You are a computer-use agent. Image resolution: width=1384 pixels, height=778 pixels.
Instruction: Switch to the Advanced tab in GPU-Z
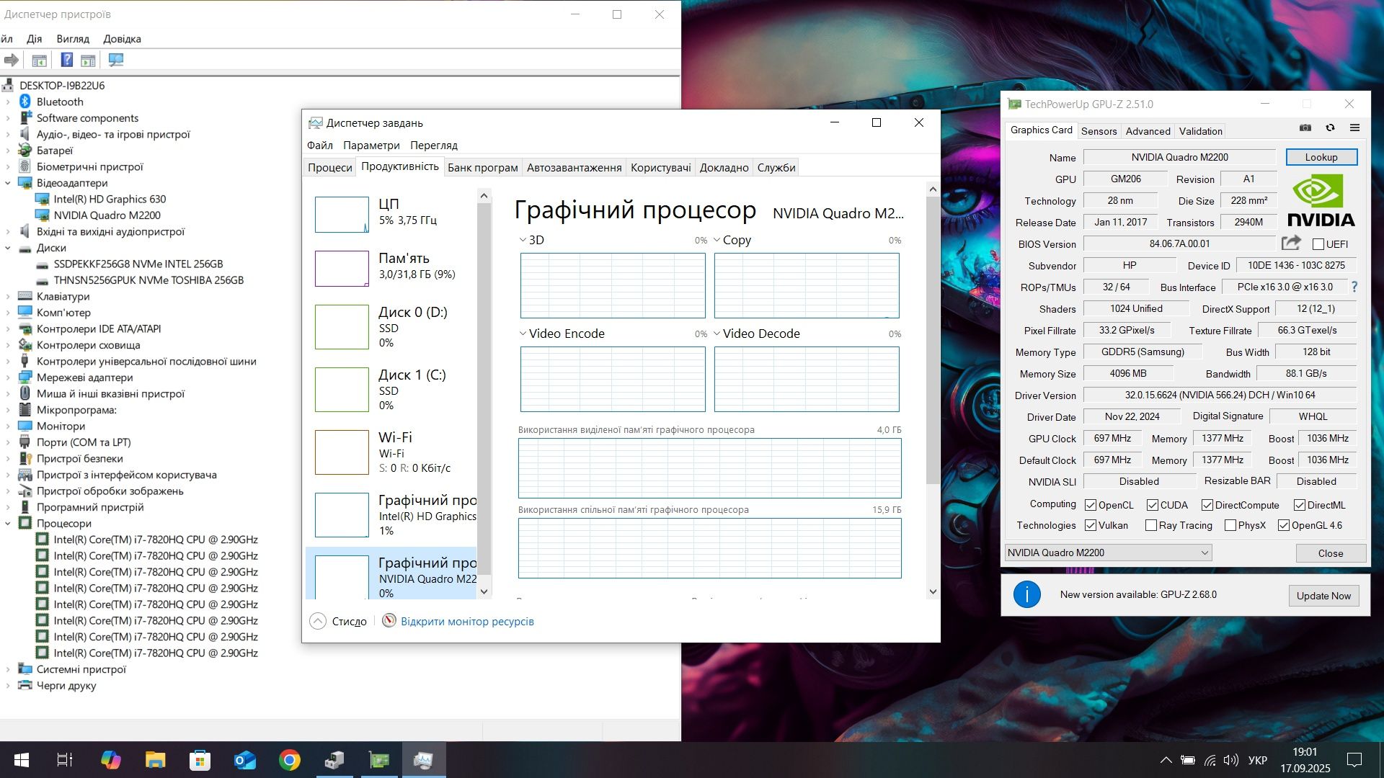pyautogui.click(x=1148, y=131)
